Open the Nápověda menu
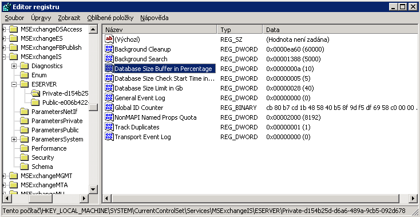The image size is (420, 217). point(154,18)
